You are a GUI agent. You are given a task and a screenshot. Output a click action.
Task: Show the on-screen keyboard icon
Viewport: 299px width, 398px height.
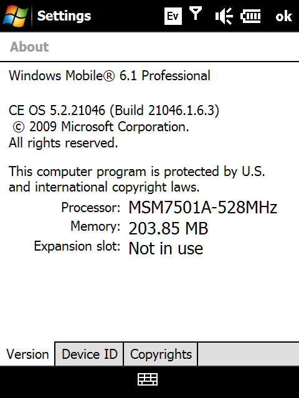(148, 379)
